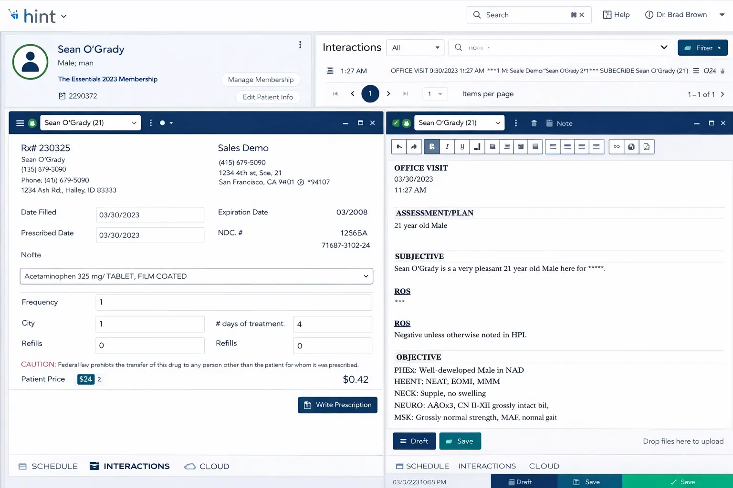This screenshot has width=733, height=488.
Task: Click inside the Frequency input field
Action: pyautogui.click(x=233, y=302)
